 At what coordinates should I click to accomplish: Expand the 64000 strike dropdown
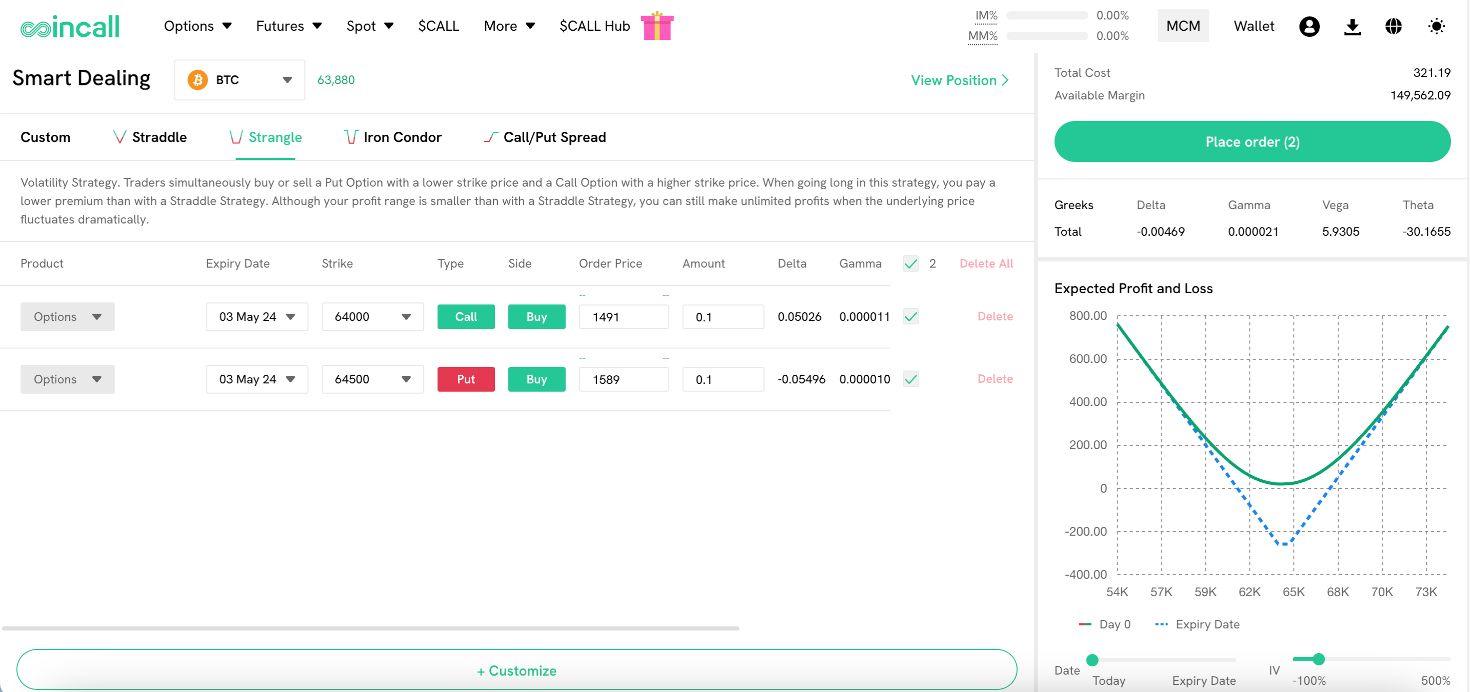click(x=373, y=317)
